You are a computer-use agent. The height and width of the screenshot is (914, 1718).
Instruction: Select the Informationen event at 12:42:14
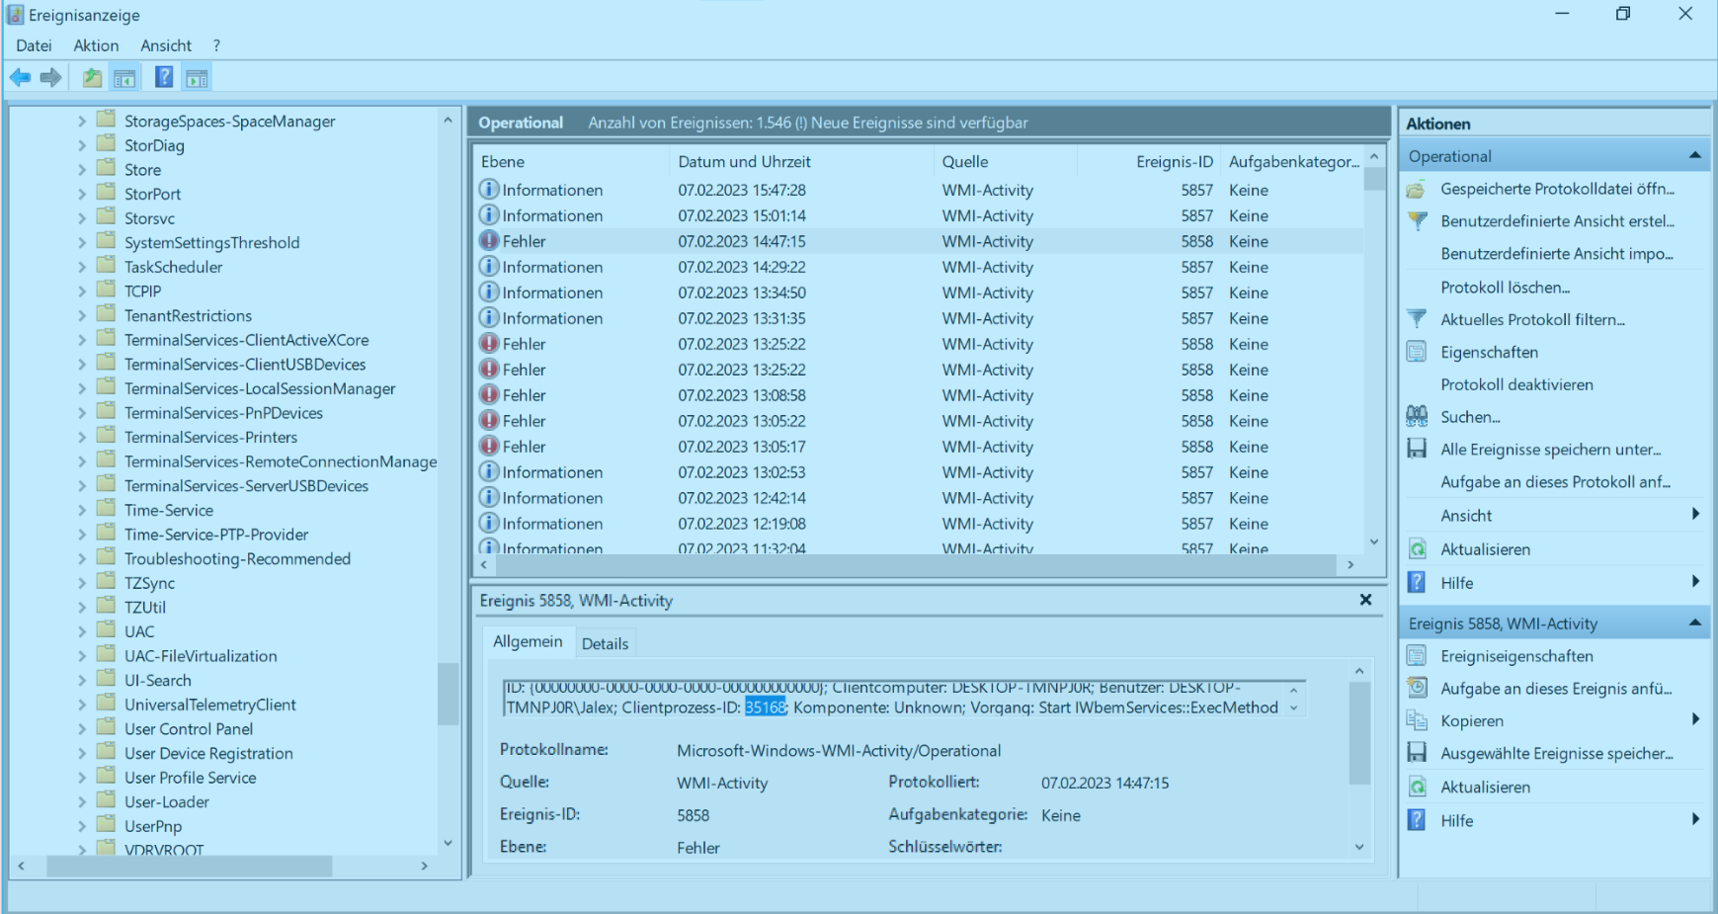point(919,498)
